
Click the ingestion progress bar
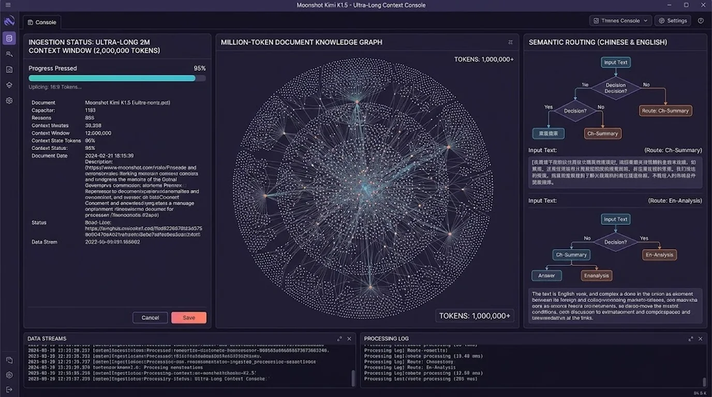(117, 78)
